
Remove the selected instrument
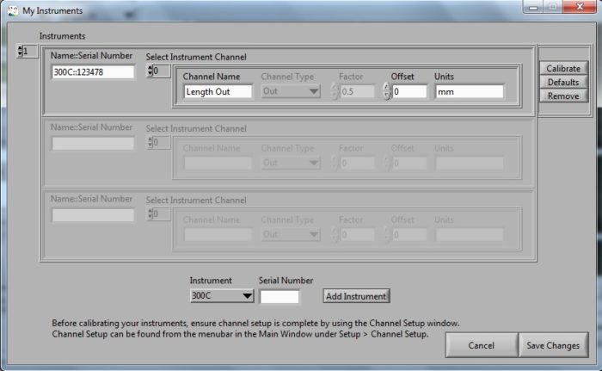coord(563,96)
